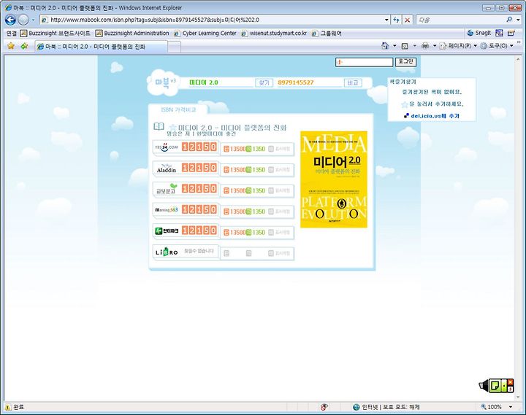Open the 그룹웨어 bookmark
The height and width of the screenshot is (415, 526).
pyautogui.click(x=327, y=33)
